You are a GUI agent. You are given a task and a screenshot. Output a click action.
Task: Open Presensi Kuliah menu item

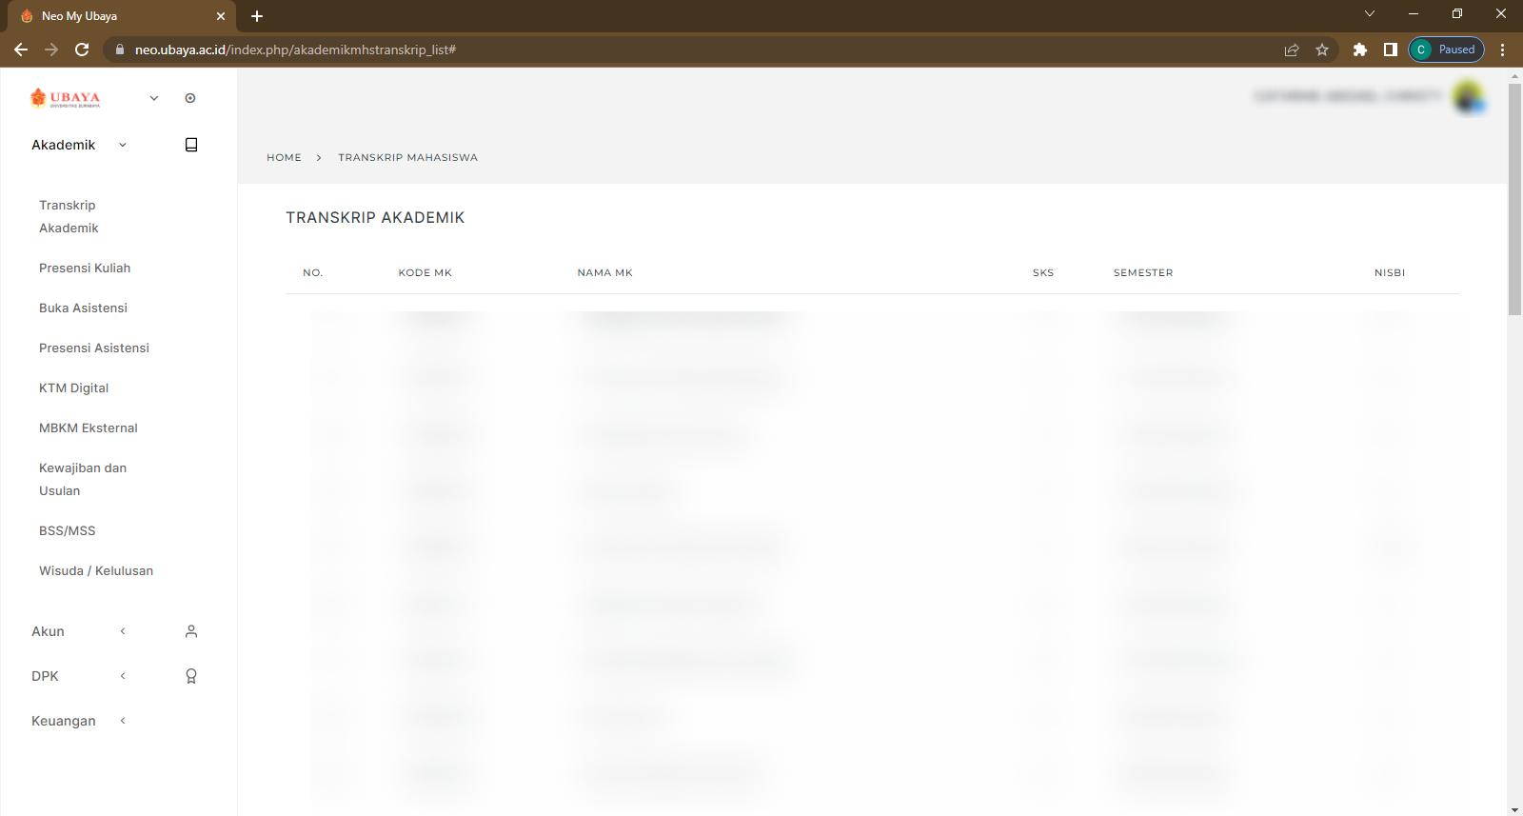tap(85, 268)
